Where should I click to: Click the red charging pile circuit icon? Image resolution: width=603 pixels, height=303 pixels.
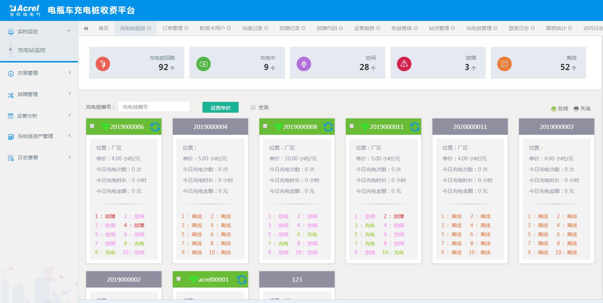[103, 64]
